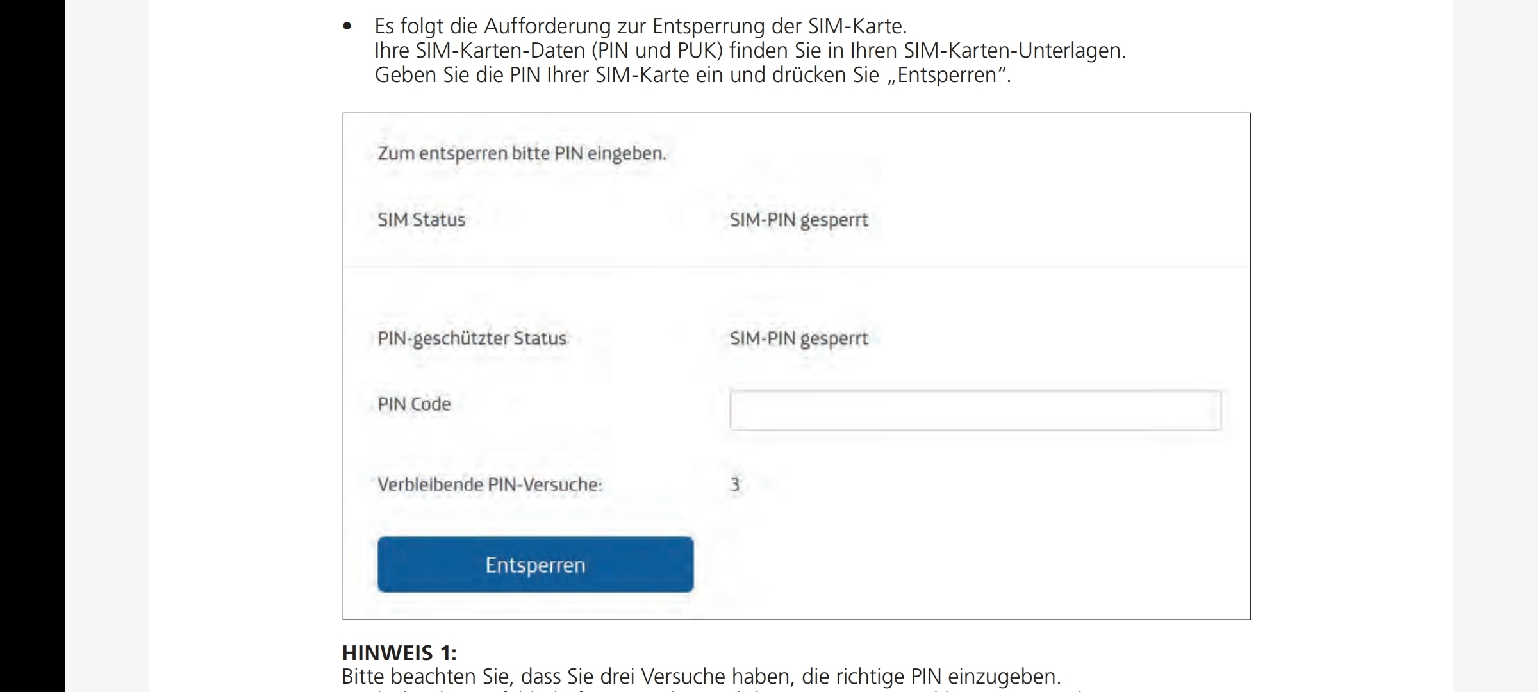Click 'SIM-PIN gesperrt' next to SIM Status
Image resolution: width=1538 pixels, height=692 pixels.
pos(798,220)
